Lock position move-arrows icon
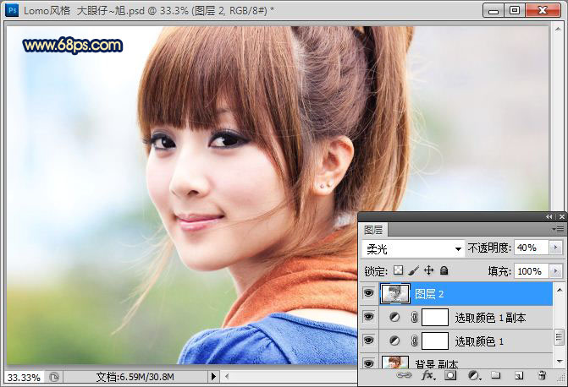The height and width of the screenshot is (387, 568). (x=428, y=270)
